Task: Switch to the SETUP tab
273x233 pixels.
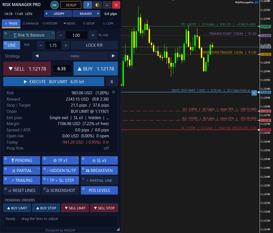Action: point(89,23)
